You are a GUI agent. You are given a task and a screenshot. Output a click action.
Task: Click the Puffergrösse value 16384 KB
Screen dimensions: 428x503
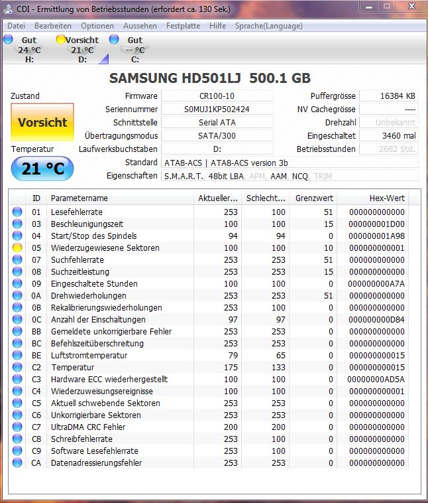[x=389, y=96]
